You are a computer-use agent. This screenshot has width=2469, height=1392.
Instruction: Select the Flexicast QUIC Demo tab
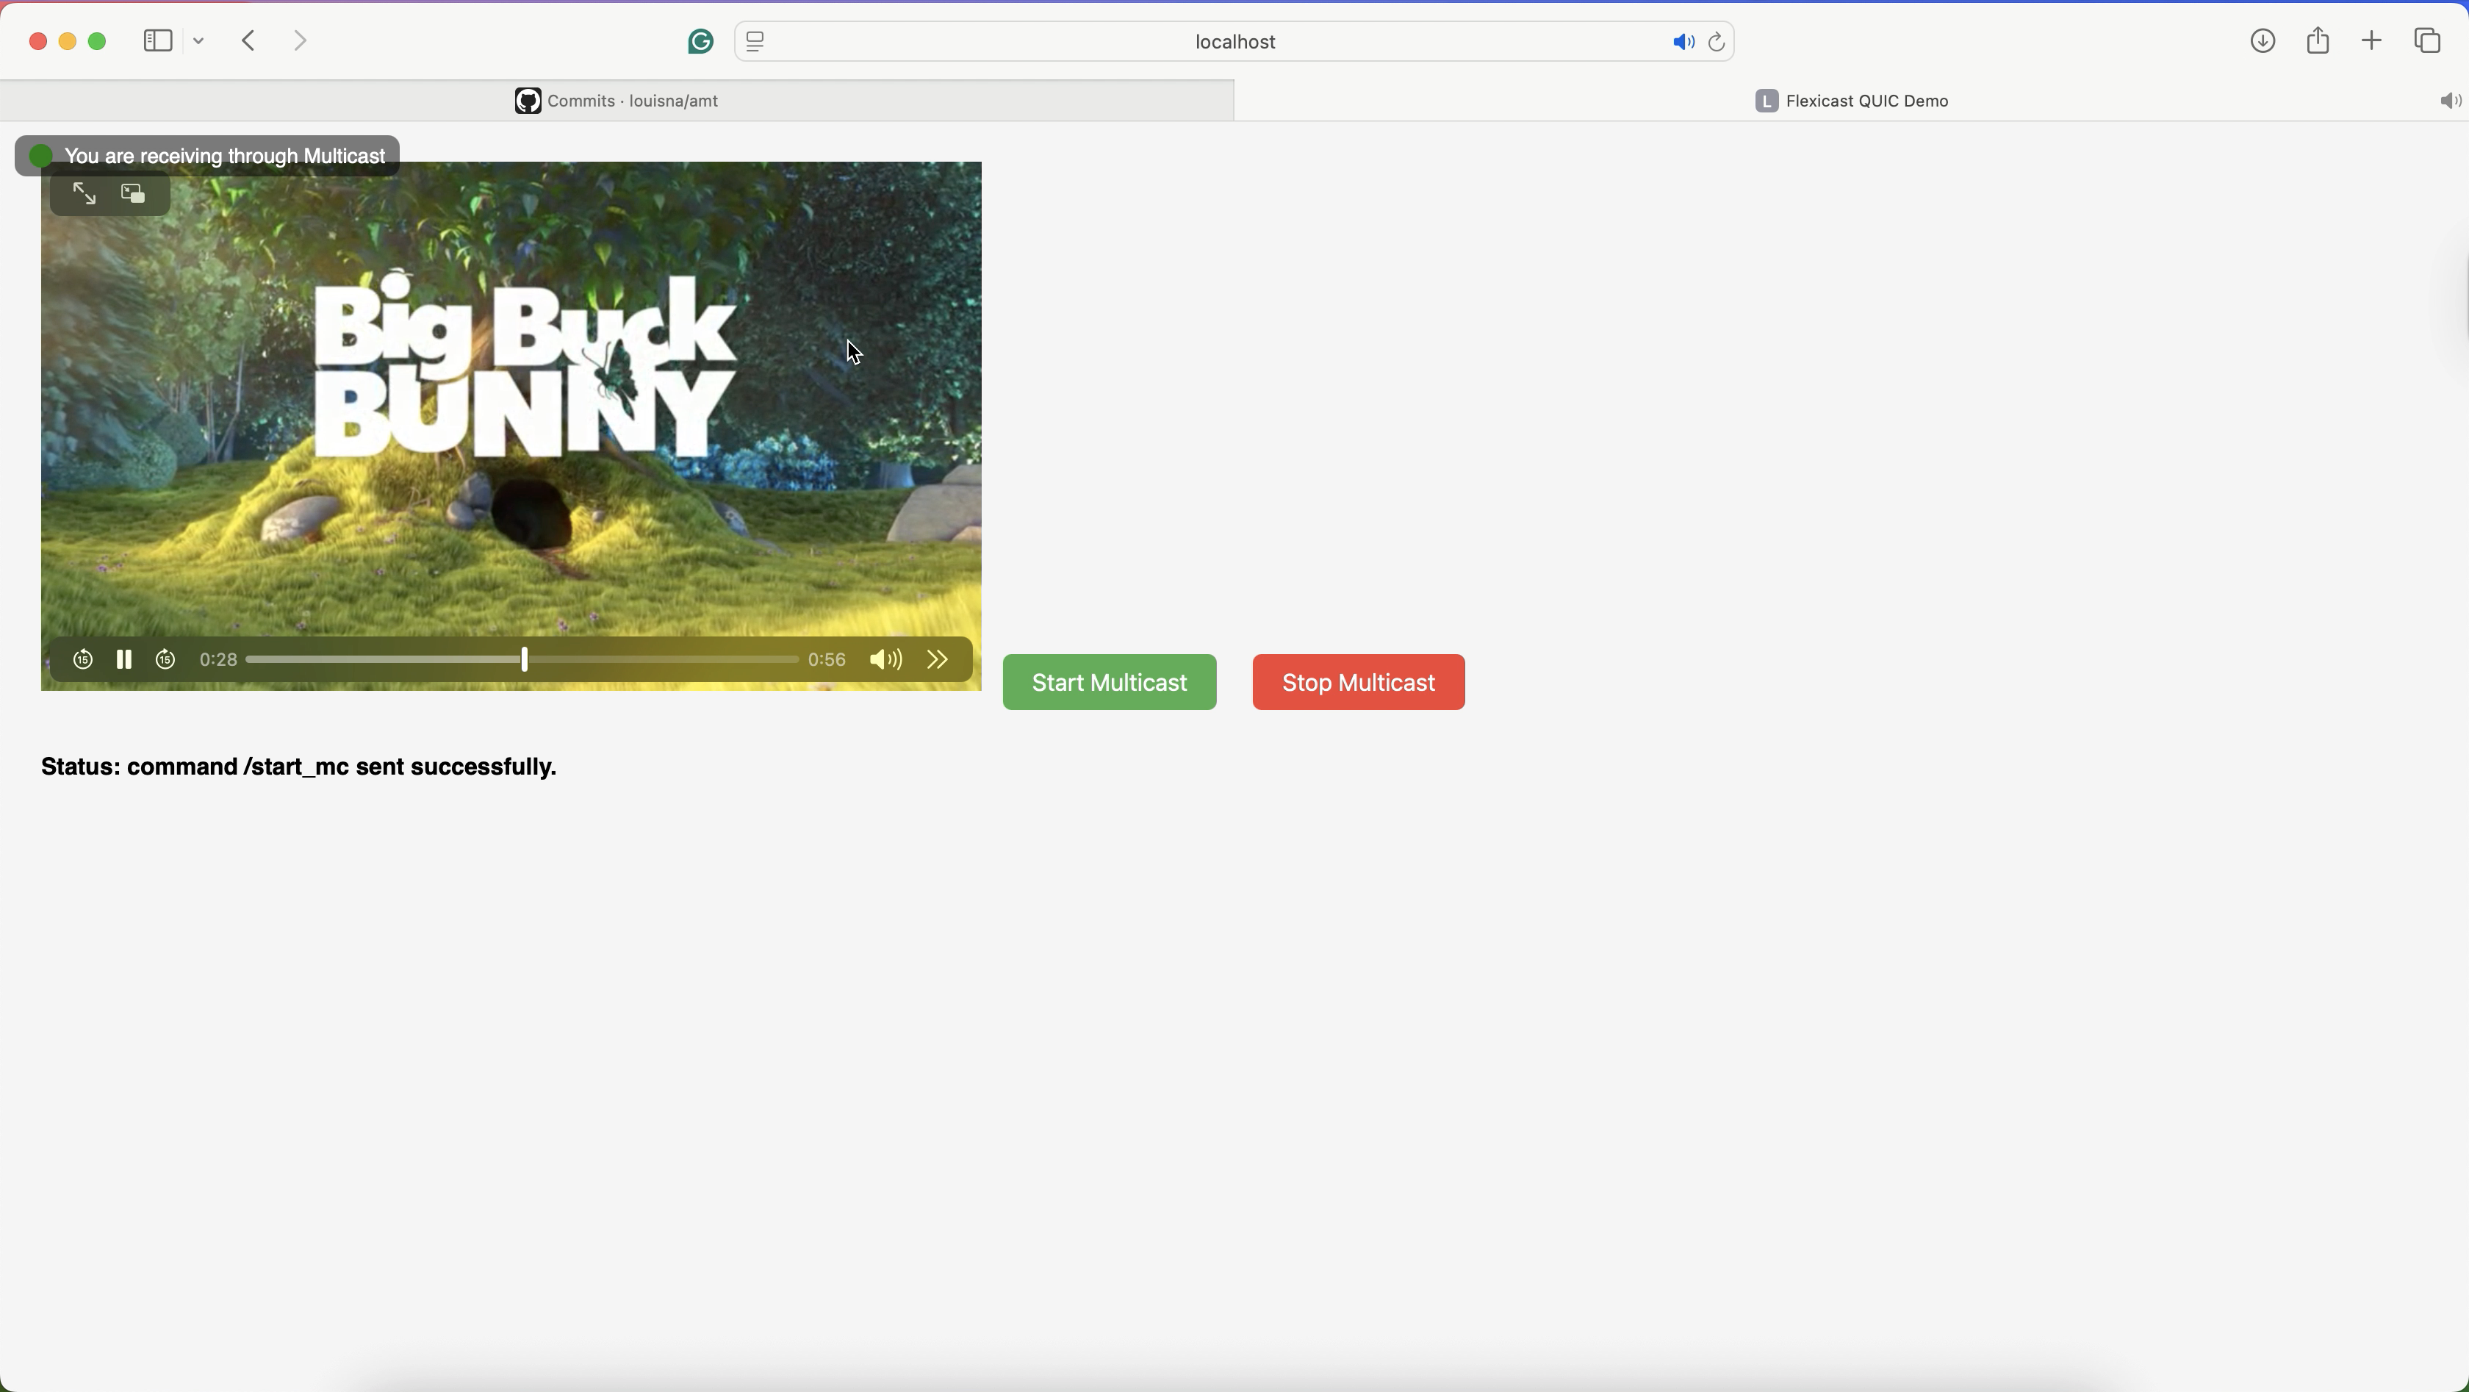[x=1852, y=101]
